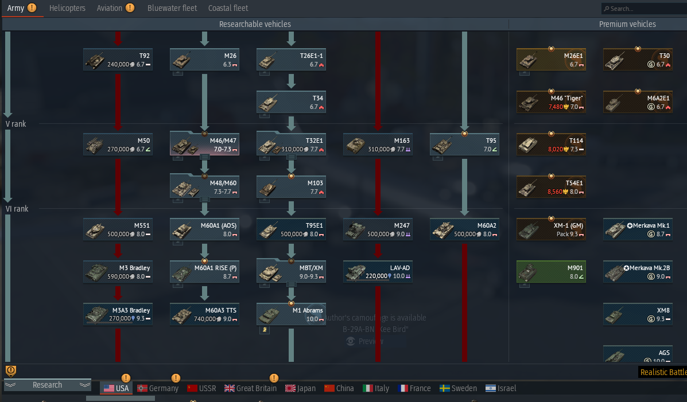The height and width of the screenshot is (402, 687).
Task: Select the M60A1 (AOS) tank card
Action: (x=205, y=229)
